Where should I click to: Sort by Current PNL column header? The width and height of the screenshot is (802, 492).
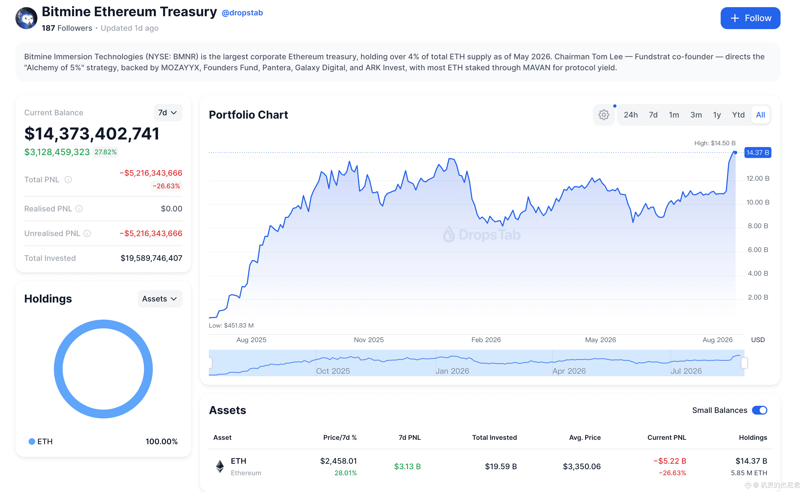[x=667, y=438]
